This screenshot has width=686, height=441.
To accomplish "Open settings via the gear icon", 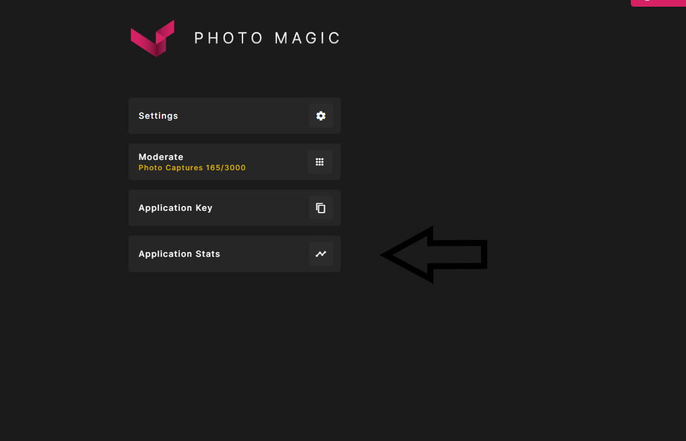I will click(x=321, y=116).
